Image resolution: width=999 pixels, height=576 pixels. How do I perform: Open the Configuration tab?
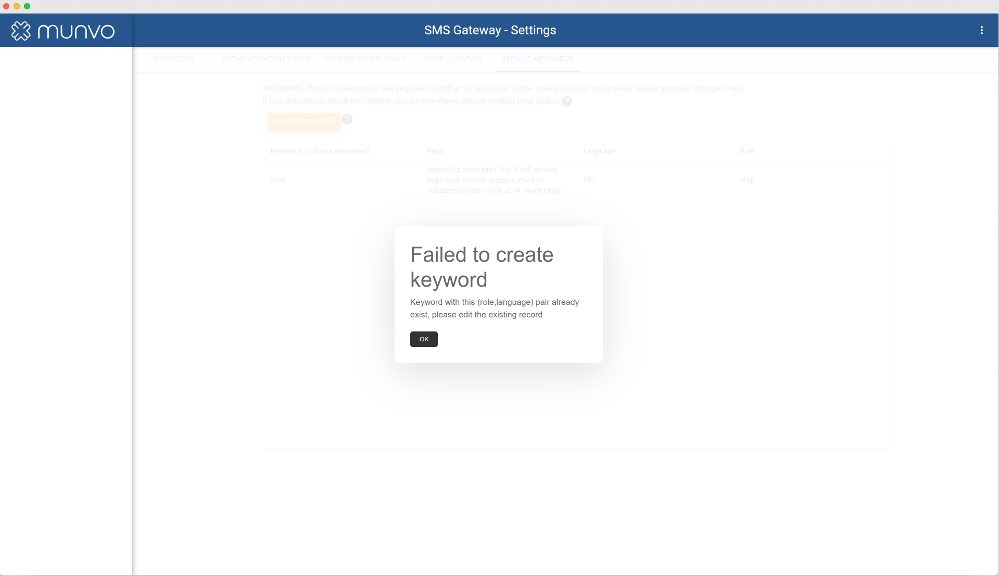coord(453,59)
